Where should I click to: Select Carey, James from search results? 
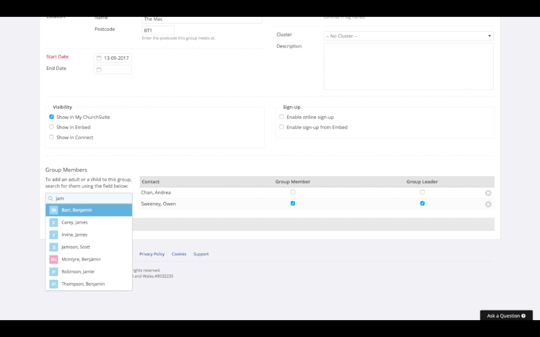(x=89, y=222)
